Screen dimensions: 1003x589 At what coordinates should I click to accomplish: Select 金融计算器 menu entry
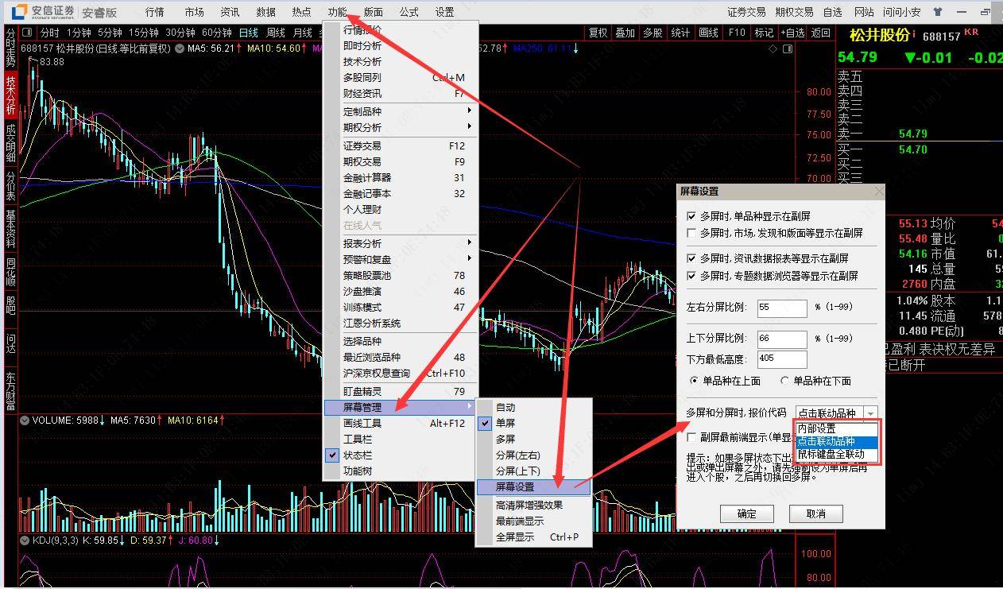click(400, 177)
